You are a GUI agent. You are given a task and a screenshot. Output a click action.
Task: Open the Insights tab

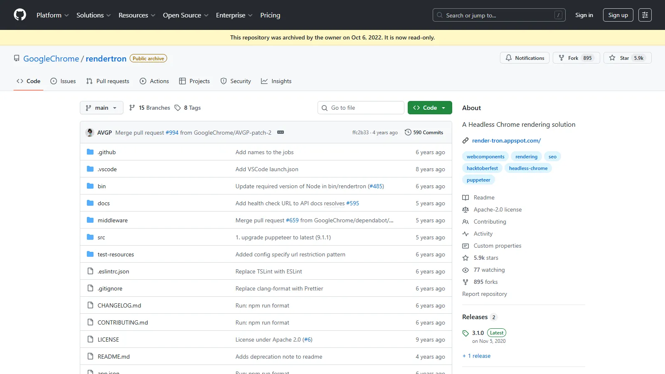click(x=276, y=81)
